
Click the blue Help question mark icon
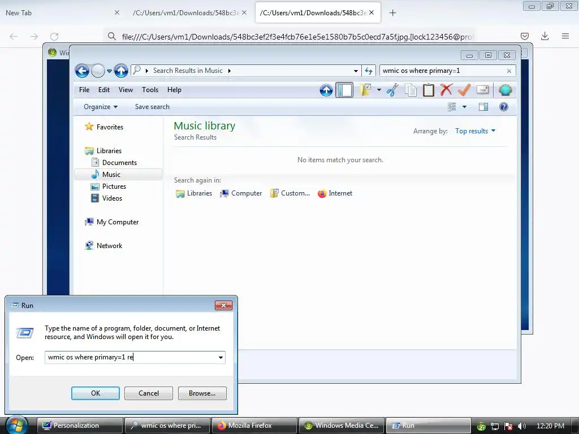click(x=504, y=107)
